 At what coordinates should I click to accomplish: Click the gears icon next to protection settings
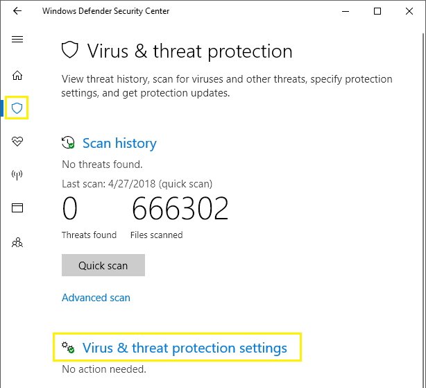[x=68, y=348]
